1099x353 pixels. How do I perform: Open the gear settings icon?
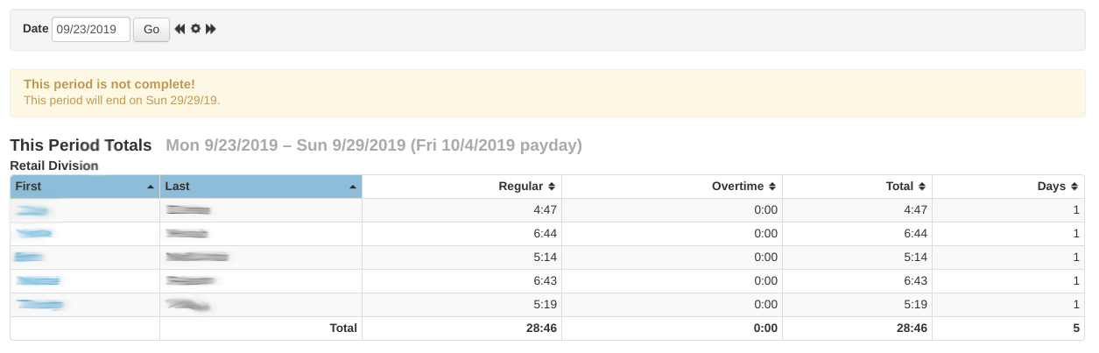point(195,29)
